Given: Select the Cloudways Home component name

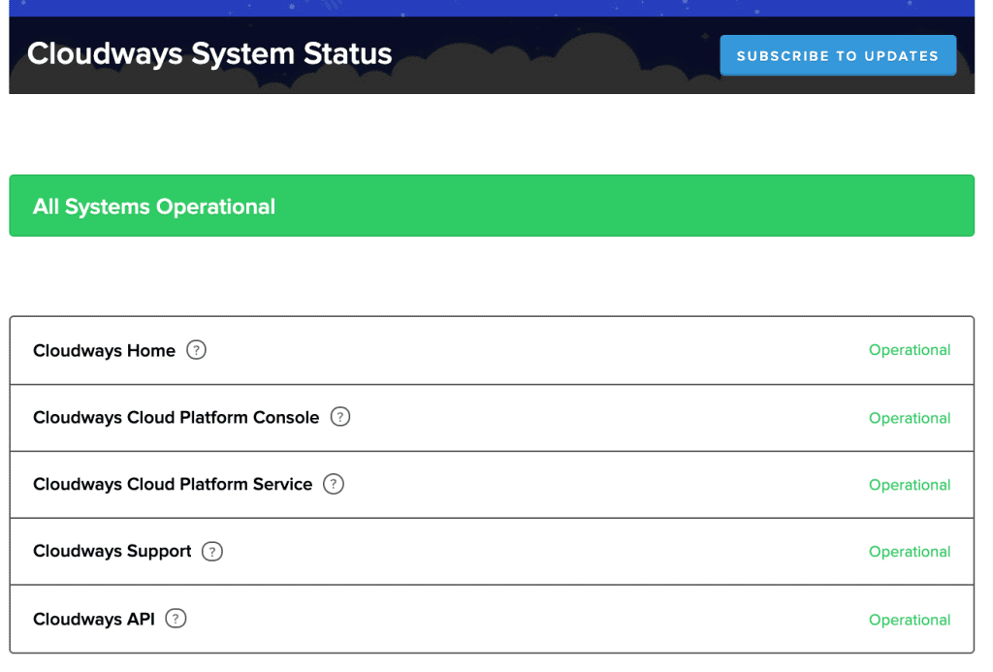Looking at the screenshot, I should click(x=104, y=350).
